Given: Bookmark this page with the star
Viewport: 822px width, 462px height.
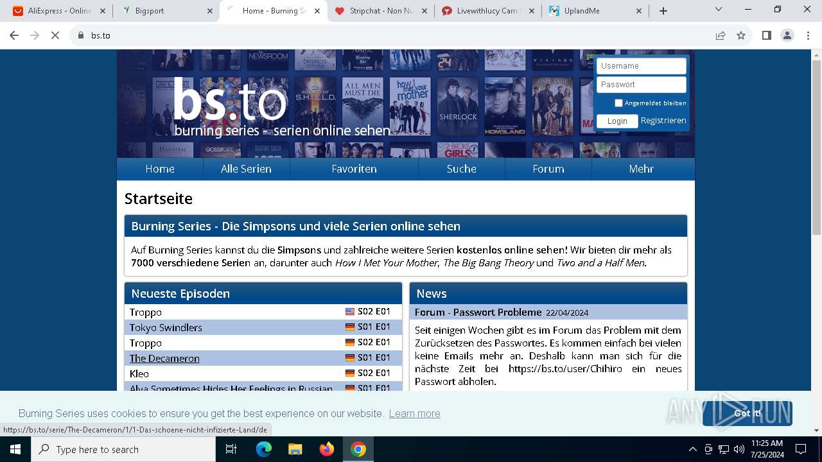Looking at the screenshot, I should coord(741,35).
